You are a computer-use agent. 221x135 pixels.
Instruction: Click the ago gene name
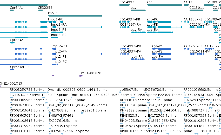tap(149, 2)
